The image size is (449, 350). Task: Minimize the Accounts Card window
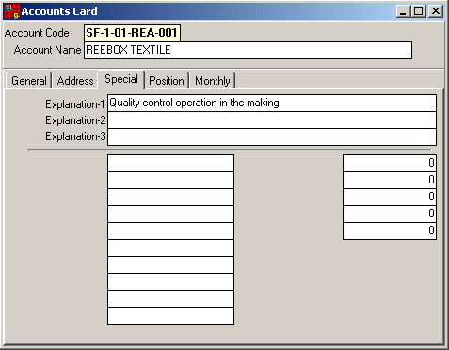[403, 11]
